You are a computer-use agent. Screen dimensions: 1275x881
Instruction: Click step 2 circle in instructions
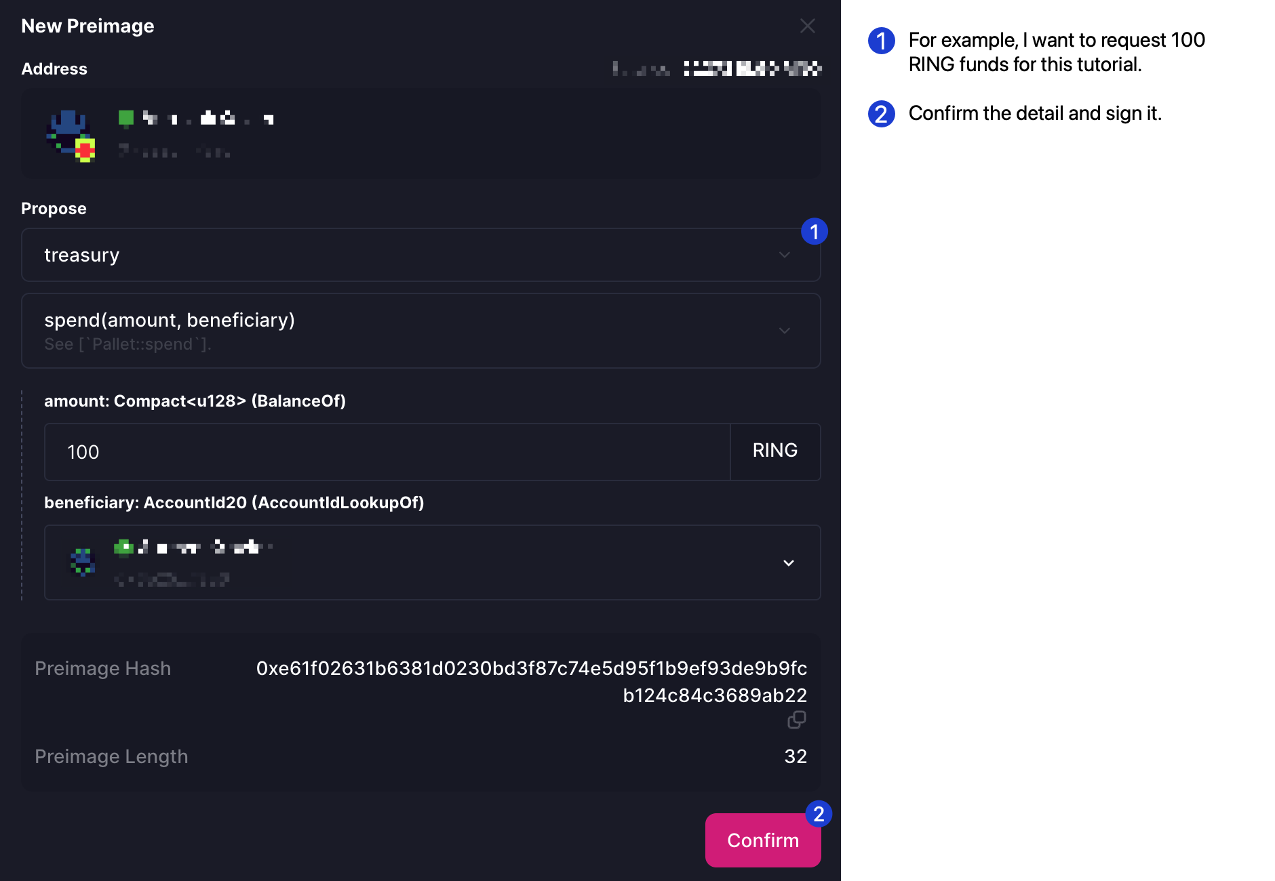click(x=881, y=114)
